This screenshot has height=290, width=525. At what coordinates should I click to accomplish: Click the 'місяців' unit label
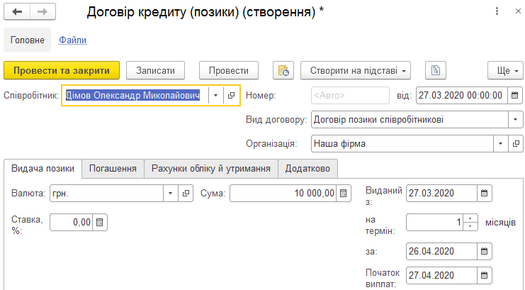(501, 222)
